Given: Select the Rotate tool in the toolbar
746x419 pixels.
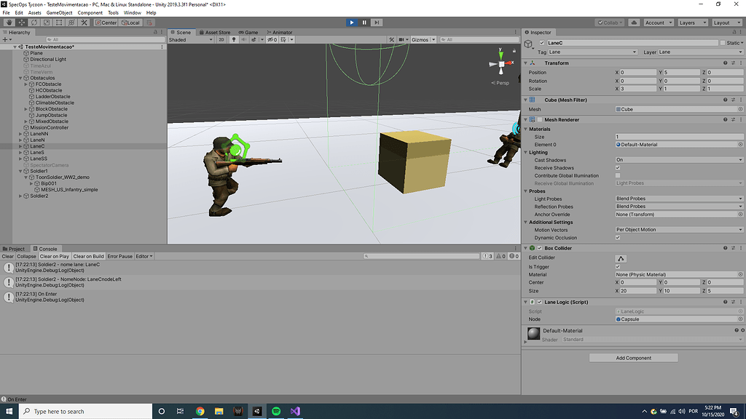Looking at the screenshot, I should (34, 23).
